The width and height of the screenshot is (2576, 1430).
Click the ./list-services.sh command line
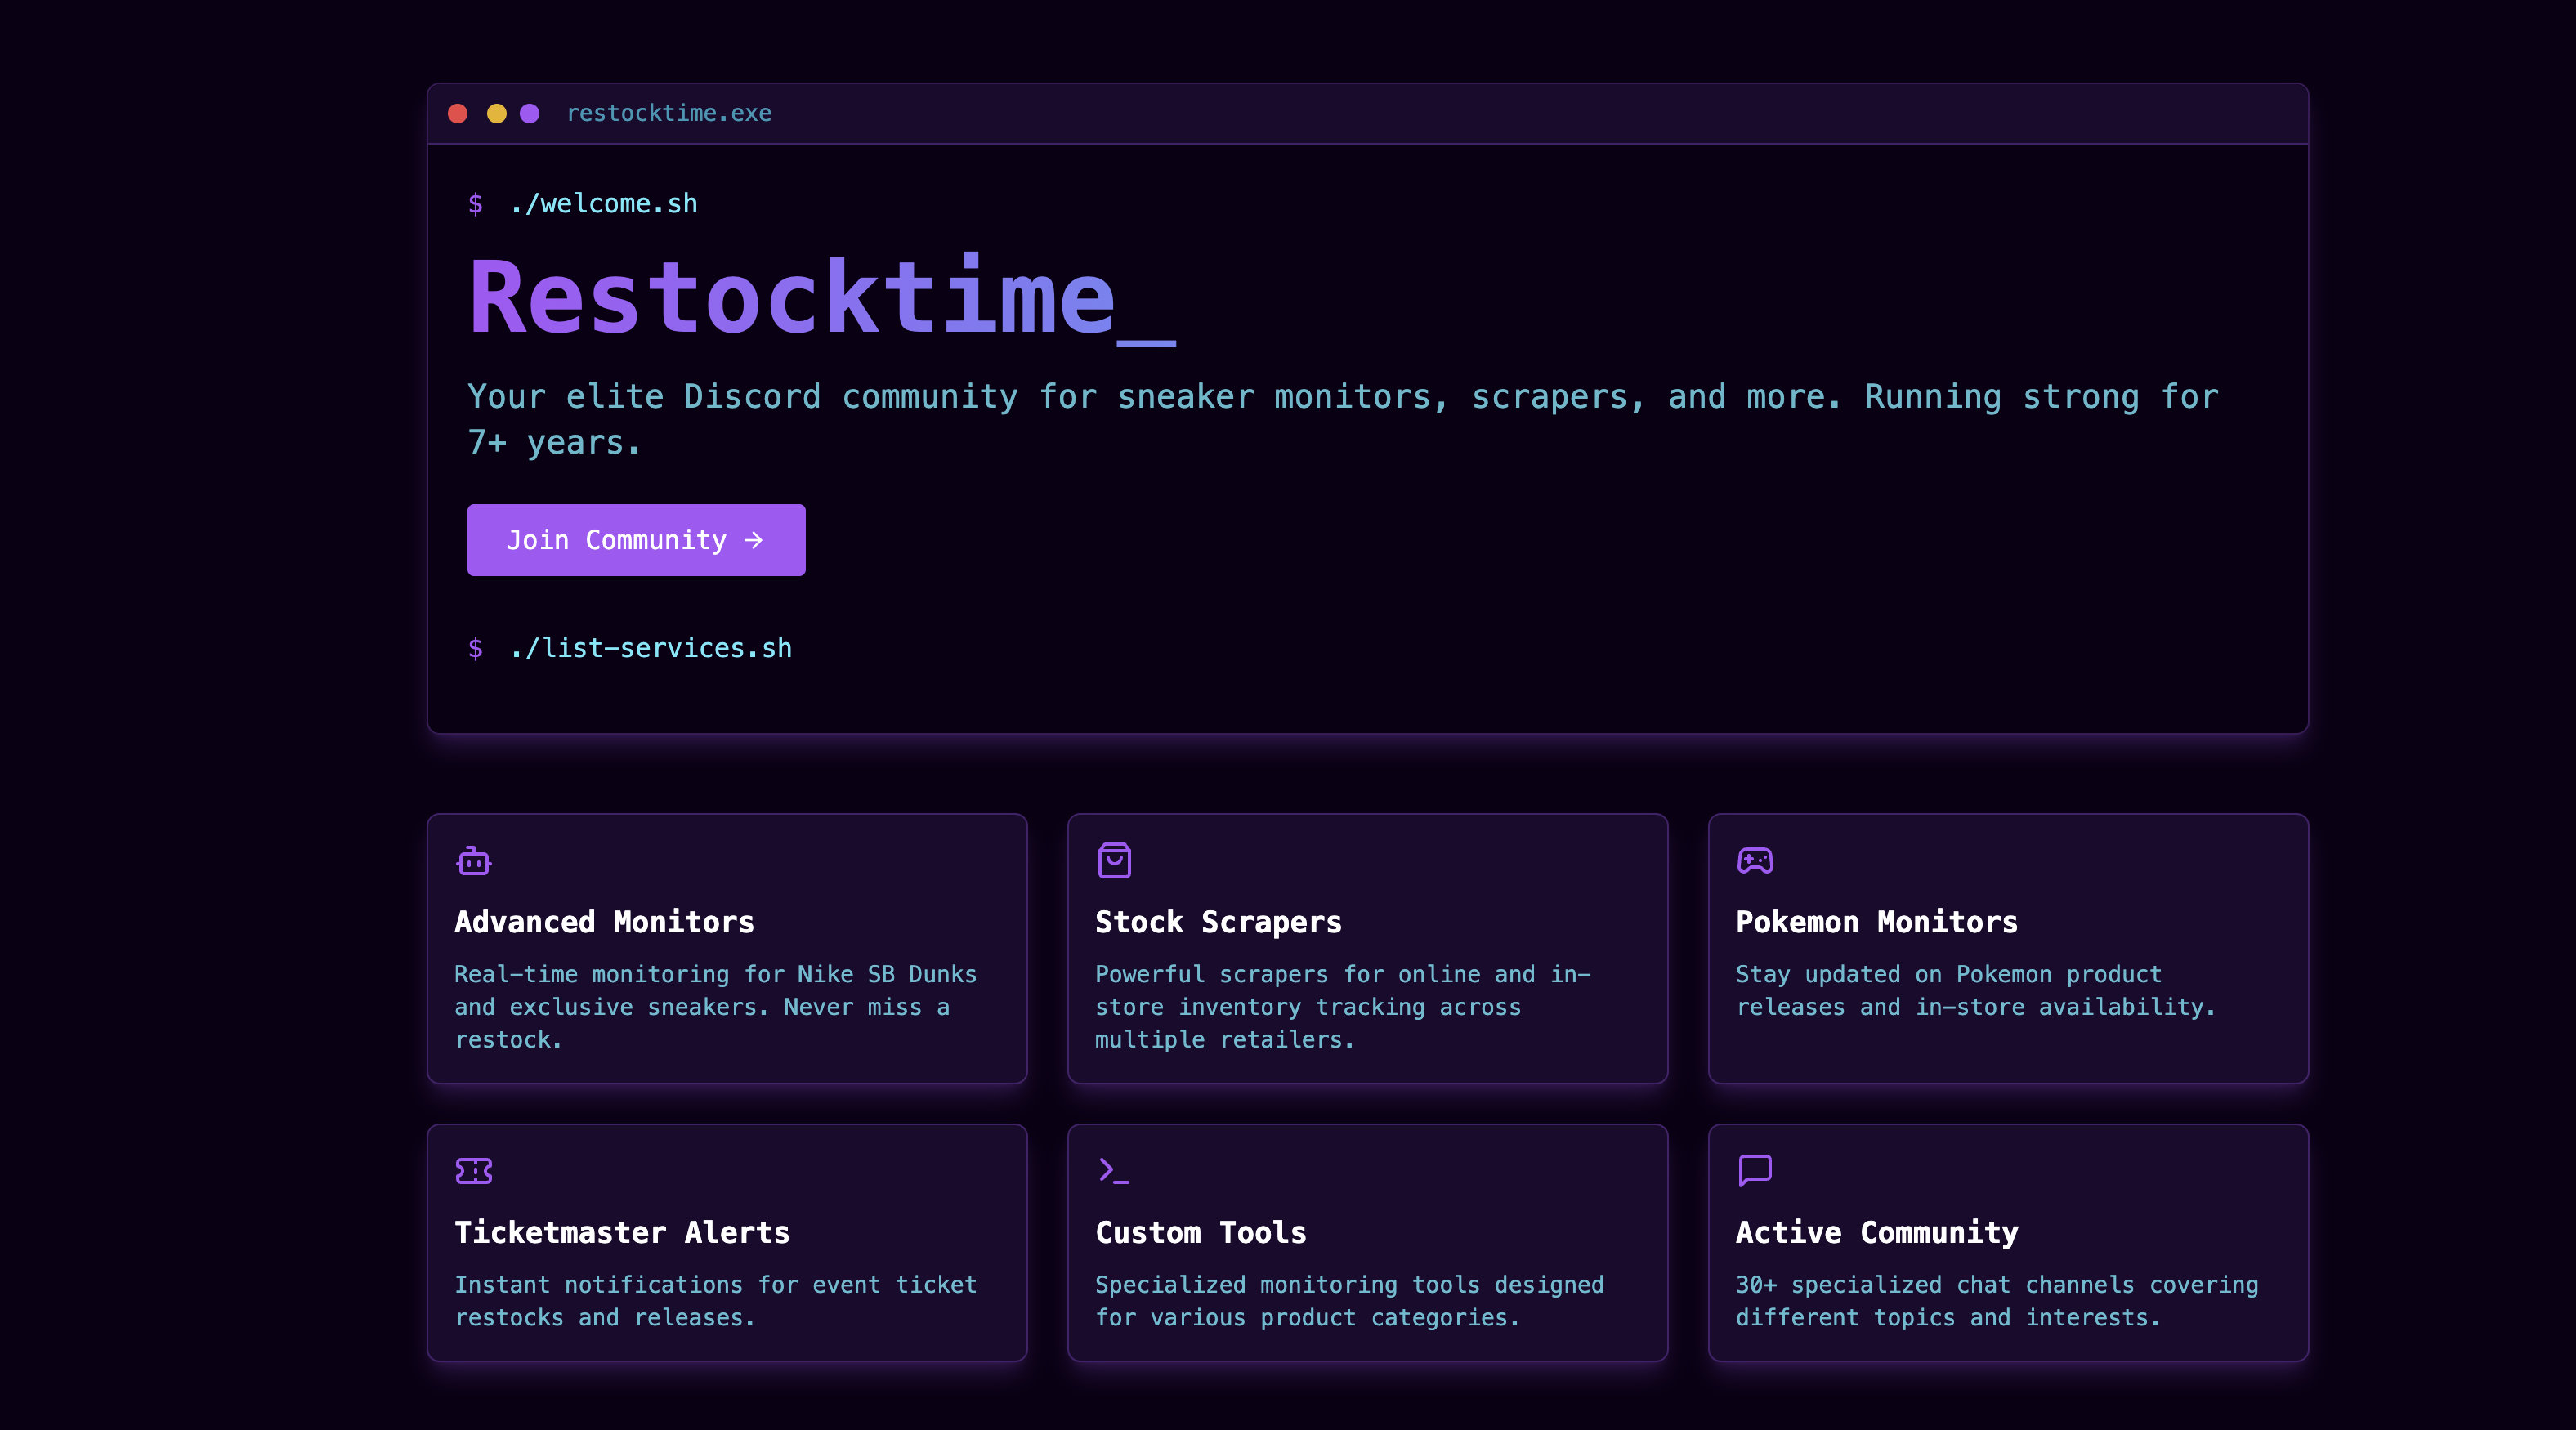pos(650,648)
